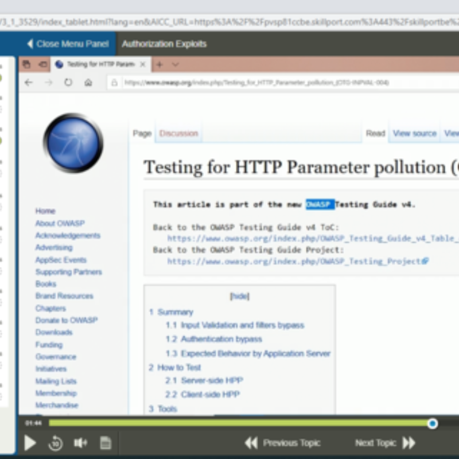The width and height of the screenshot is (459, 459).
Task: Click the padlock site info icon
Action: point(114,83)
